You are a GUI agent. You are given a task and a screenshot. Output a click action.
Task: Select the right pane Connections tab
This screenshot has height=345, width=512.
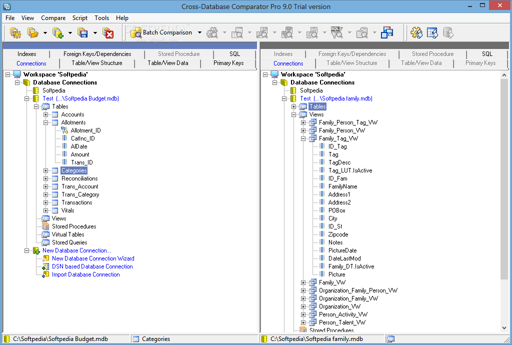click(288, 63)
